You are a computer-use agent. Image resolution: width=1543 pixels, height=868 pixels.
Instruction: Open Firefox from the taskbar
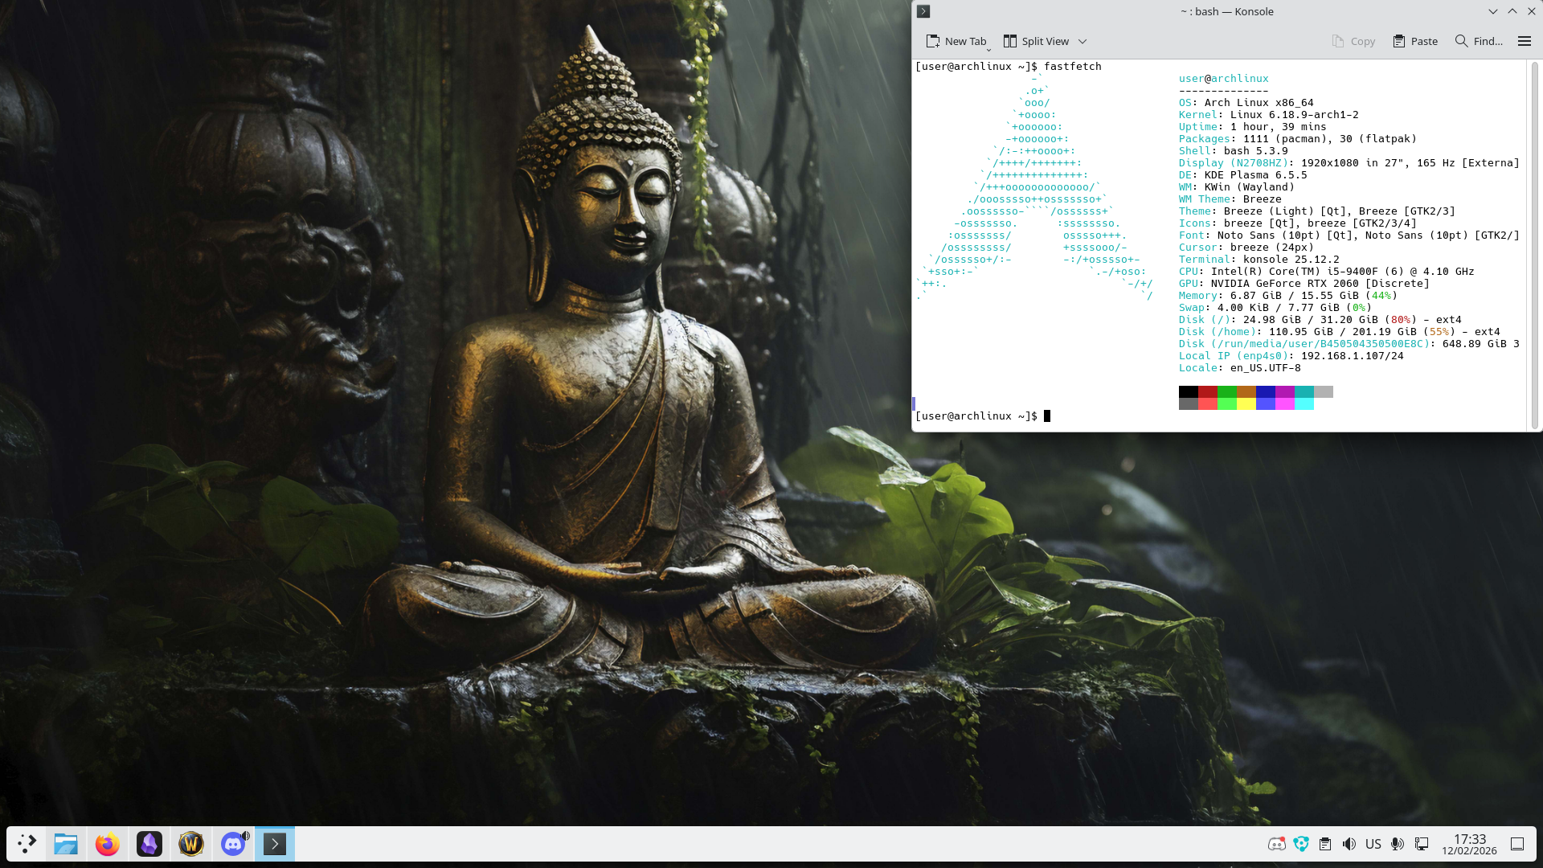click(x=108, y=844)
